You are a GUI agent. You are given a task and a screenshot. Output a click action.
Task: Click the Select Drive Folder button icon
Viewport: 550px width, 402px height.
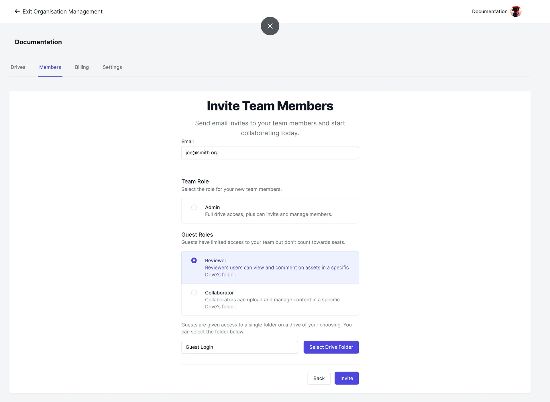coord(331,347)
